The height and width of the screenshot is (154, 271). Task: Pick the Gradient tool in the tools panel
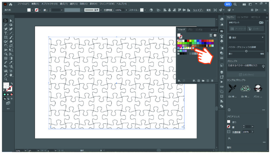(11, 58)
